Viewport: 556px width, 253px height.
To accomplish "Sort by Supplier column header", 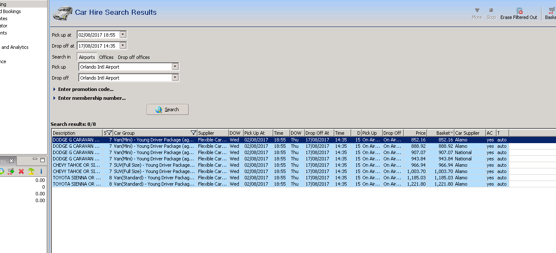I will pos(213,133).
